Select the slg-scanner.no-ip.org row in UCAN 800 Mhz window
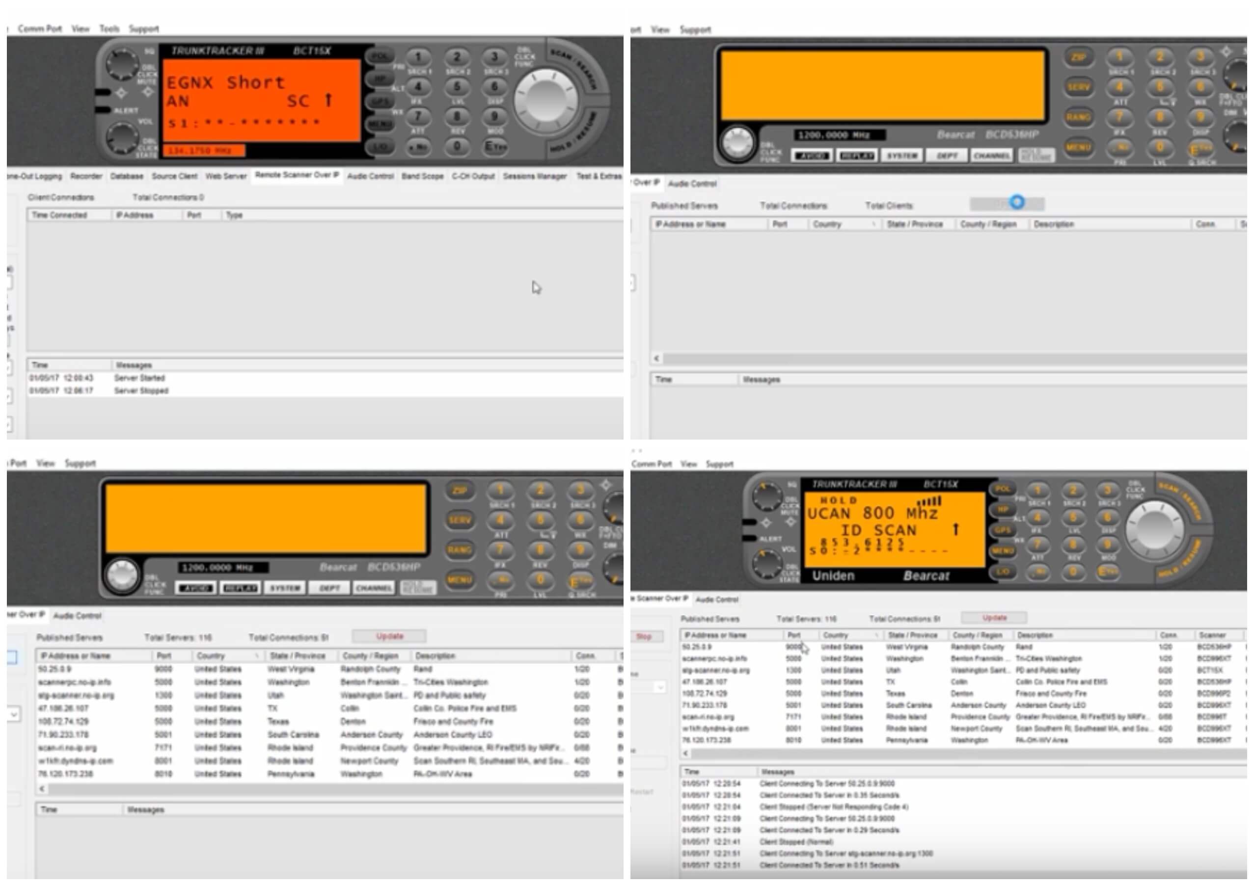This screenshot has height=886, width=1254. [x=963, y=671]
